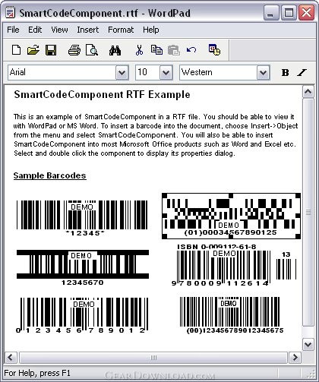Viewport: 319px width, 382px height.
Task: Toggle Bold formatting
Action: tap(285, 73)
